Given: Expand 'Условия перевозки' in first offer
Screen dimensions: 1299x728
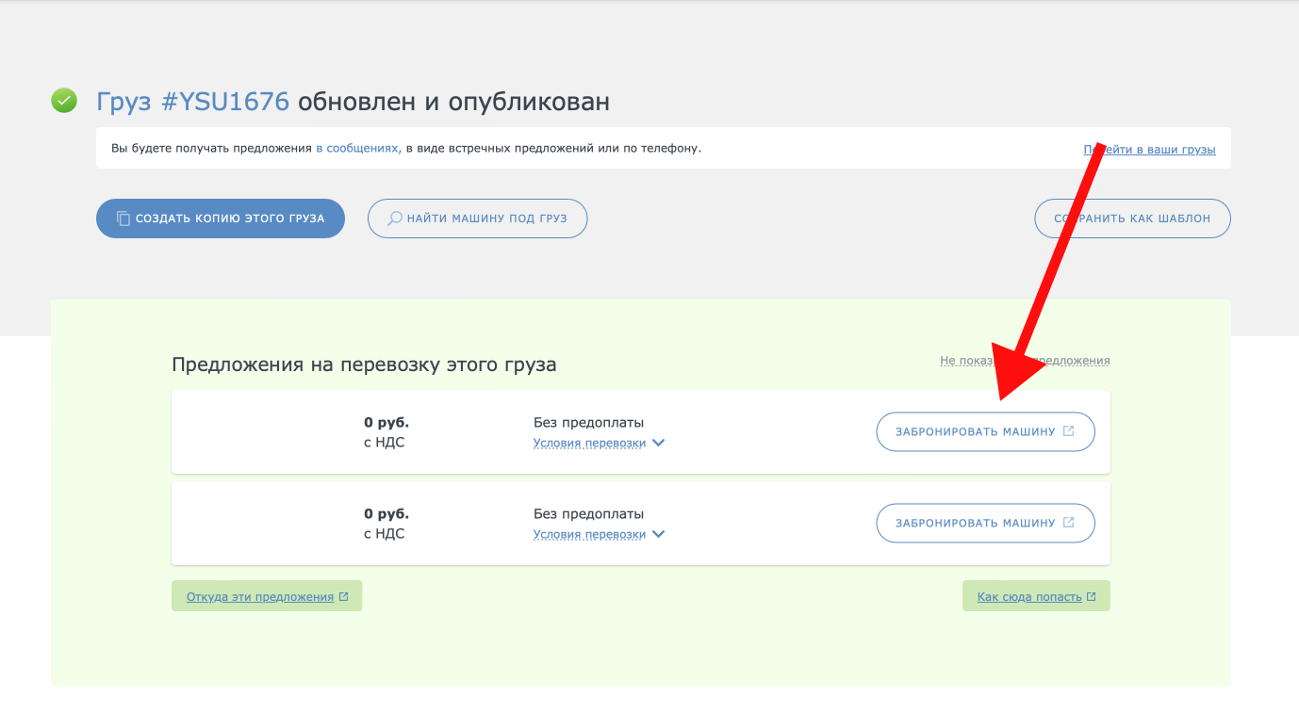Looking at the screenshot, I should 589,444.
